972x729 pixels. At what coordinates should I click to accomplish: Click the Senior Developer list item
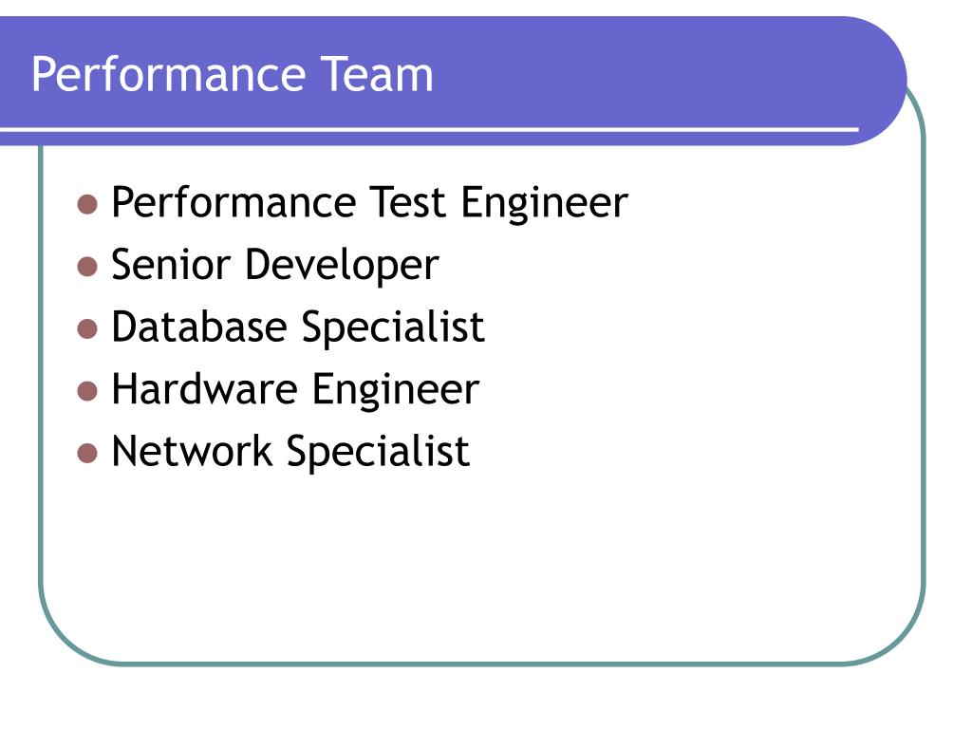click(x=275, y=266)
